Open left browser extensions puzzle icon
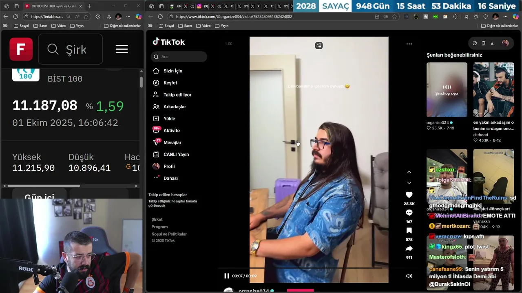This screenshot has height=293, width=522. (x=97, y=16)
